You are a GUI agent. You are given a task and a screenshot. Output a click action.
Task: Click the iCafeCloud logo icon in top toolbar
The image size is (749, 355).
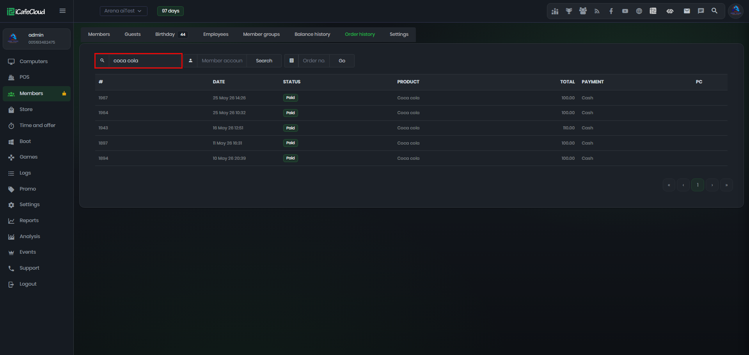click(653, 11)
